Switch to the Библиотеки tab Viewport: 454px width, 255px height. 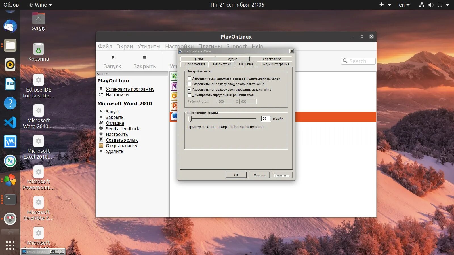tap(222, 64)
